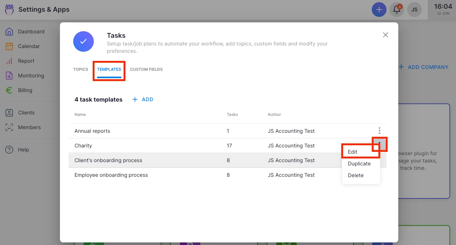The height and width of the screenshot is (245, 456).
Task: Select Edit from the context menu
Action: point(353,152)
